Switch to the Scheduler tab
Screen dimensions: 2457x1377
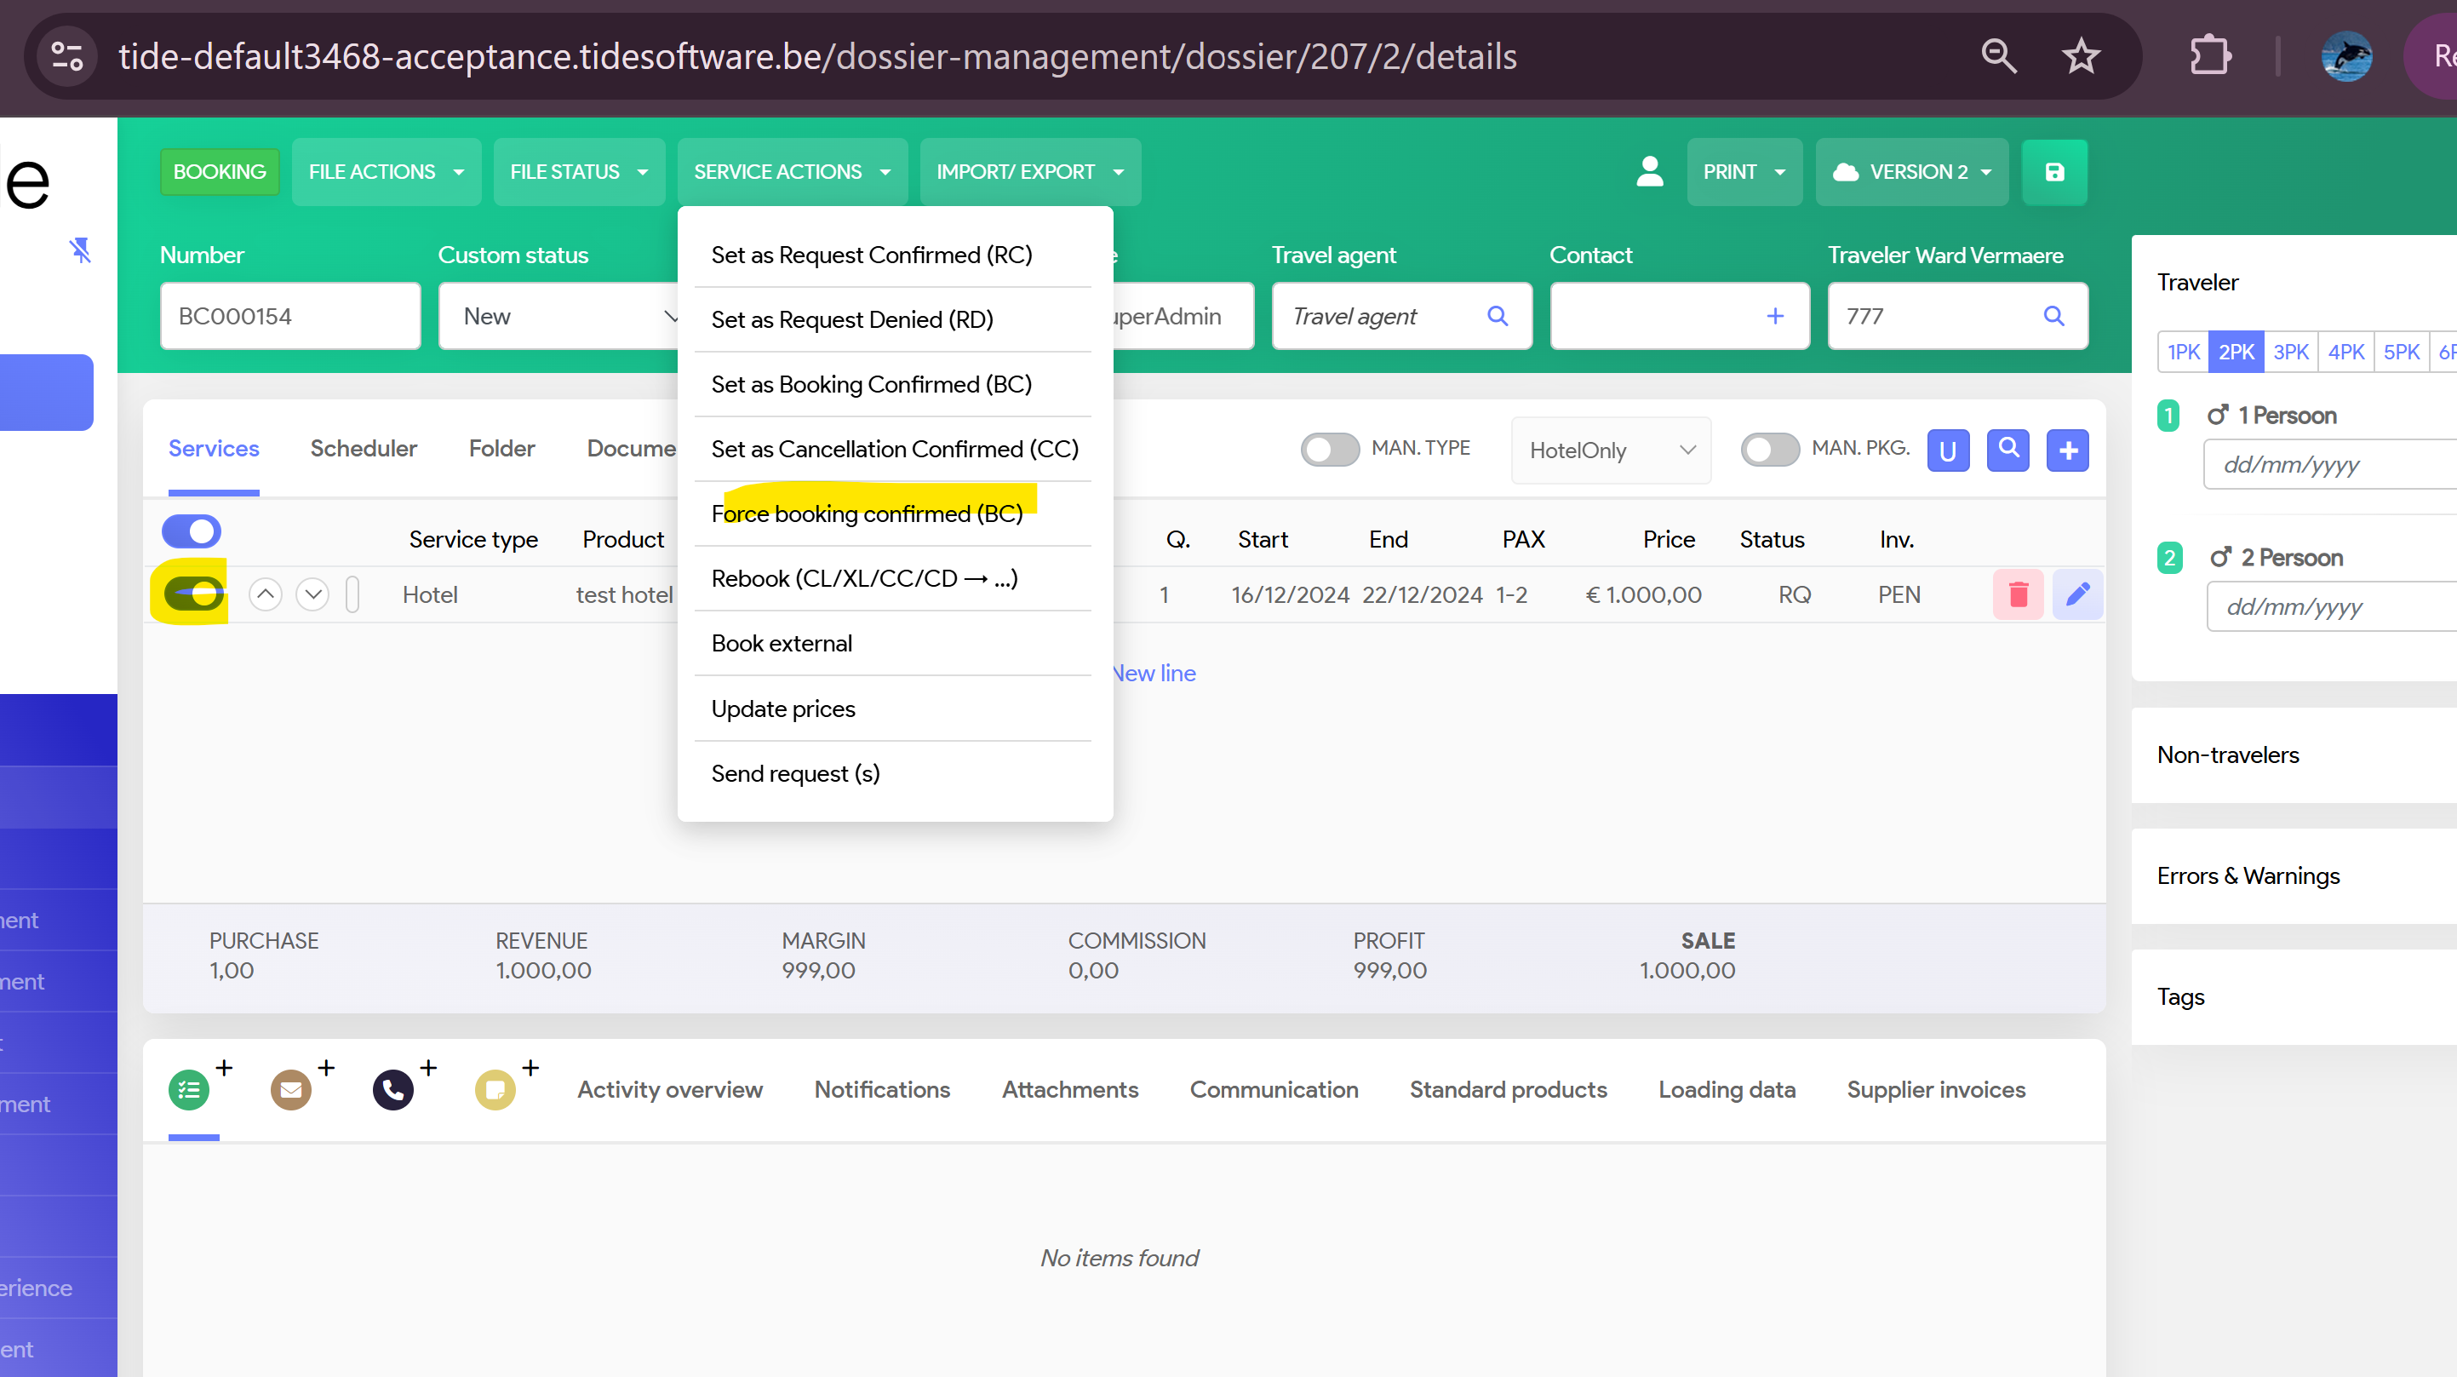click(364, 449)
